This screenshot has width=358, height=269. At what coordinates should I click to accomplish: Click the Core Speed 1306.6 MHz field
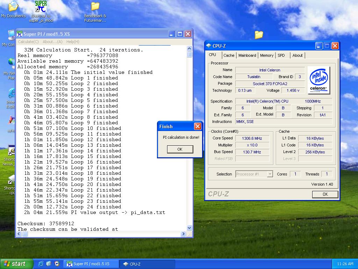pyautogui.click(x=252, y=138)
